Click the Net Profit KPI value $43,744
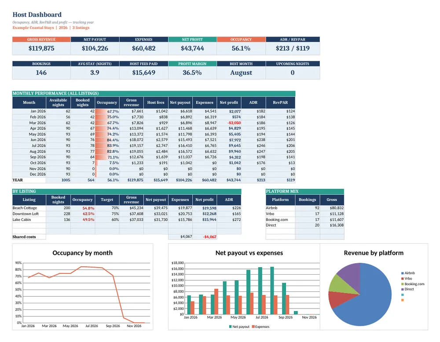The width and height of the screenshot is (440, 342). tap(192, 48)
